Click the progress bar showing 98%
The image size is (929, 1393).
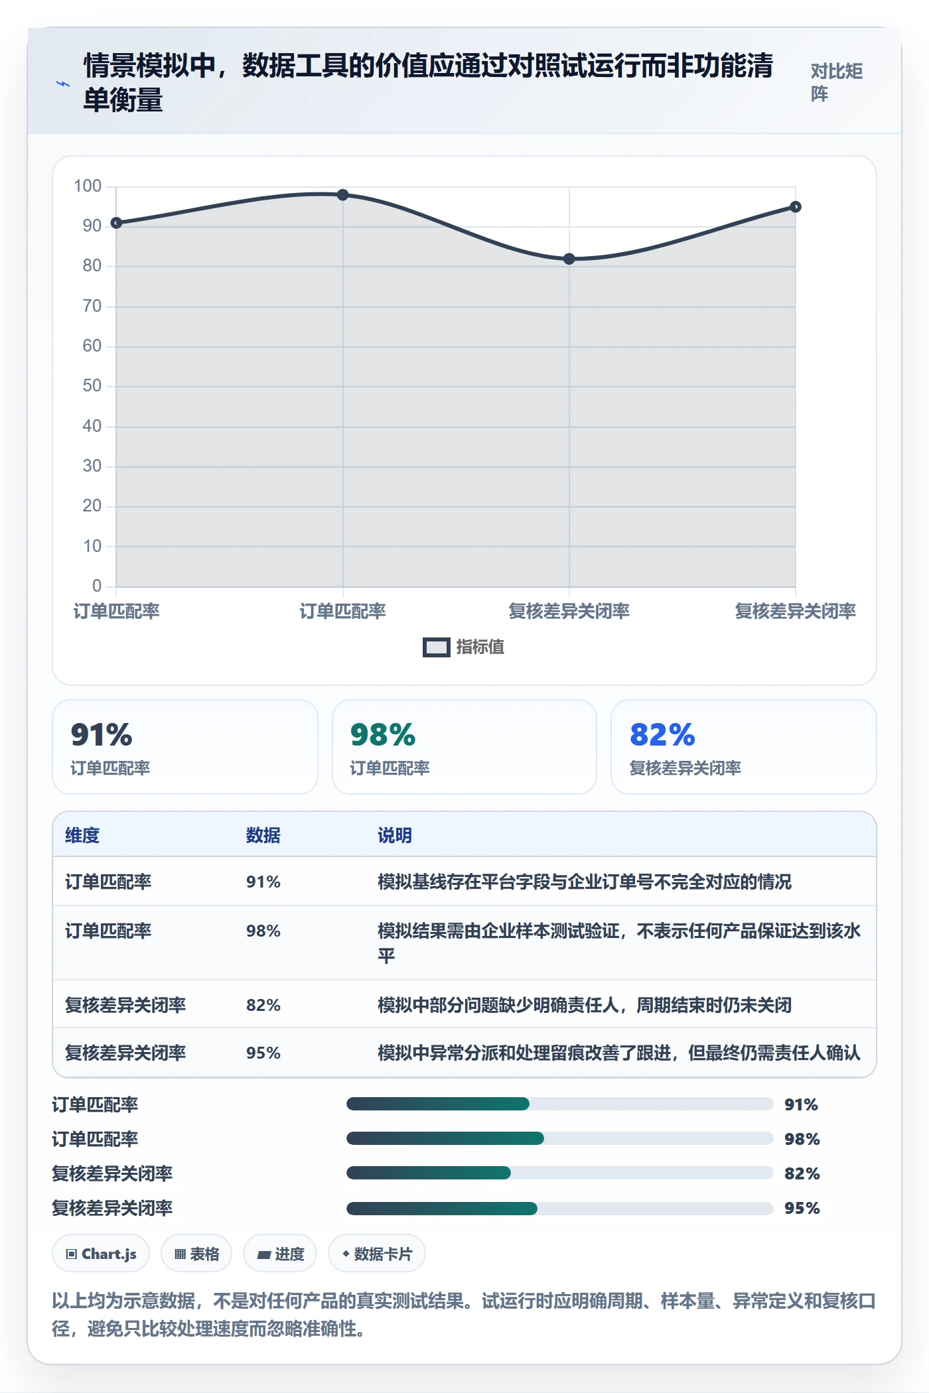click(x=559, y=1138)
